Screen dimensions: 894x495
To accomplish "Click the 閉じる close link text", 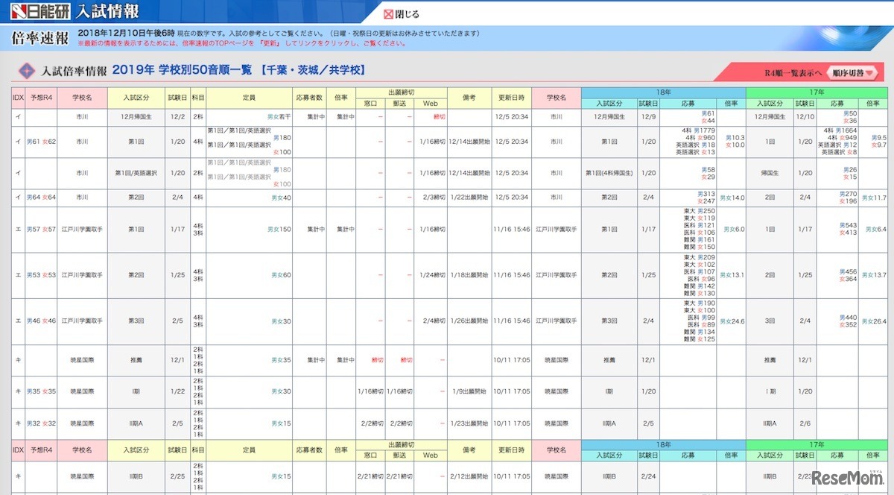I will pyautogui.click(x=407, y=14).
